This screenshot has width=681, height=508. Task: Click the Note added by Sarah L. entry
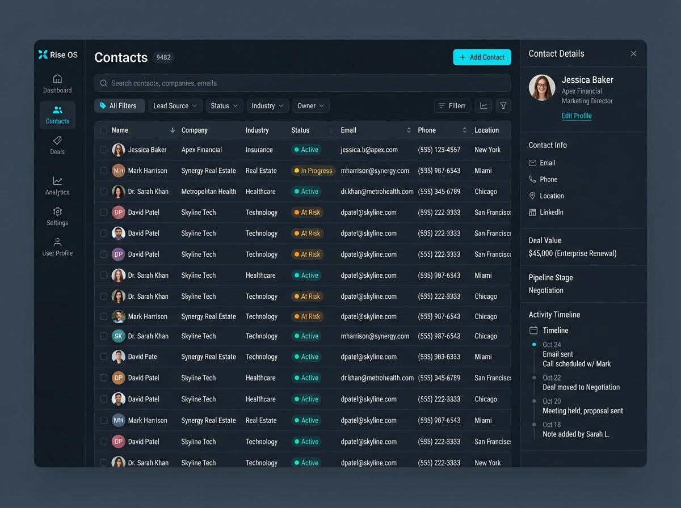pos(576,434)
